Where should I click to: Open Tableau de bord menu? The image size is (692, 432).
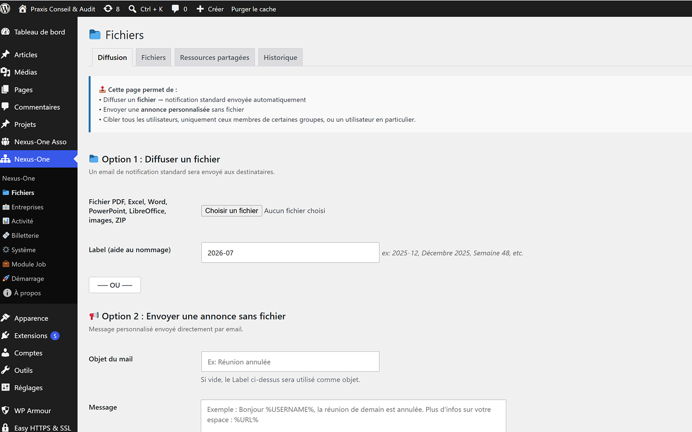[x=38, y=32]
